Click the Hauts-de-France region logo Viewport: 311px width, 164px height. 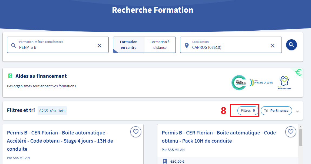pos(284,82)
